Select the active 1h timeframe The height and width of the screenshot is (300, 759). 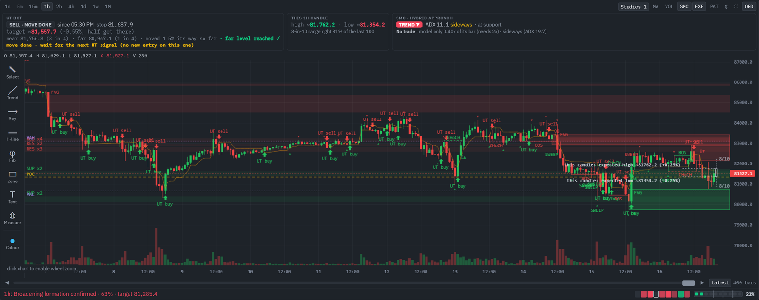coord(47,7)
